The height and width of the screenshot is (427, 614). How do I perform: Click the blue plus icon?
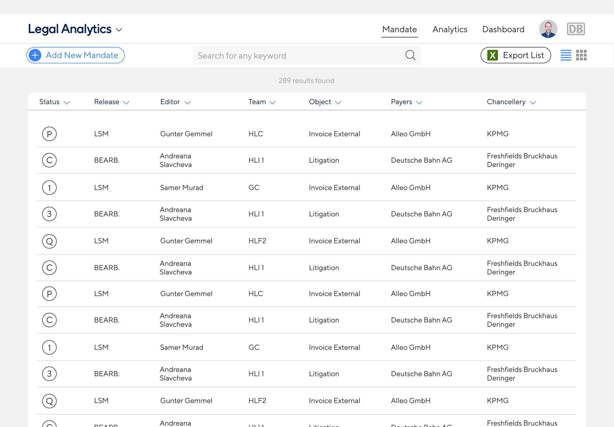(x=35, y=55)
